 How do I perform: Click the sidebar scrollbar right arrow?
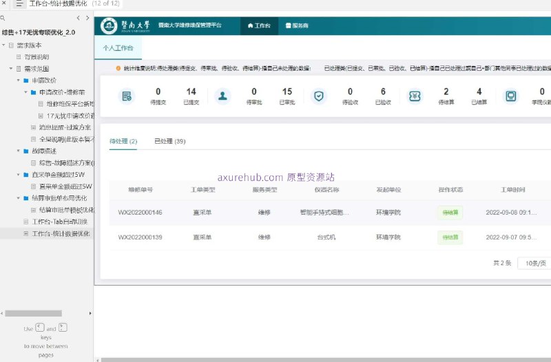point(90,313)
